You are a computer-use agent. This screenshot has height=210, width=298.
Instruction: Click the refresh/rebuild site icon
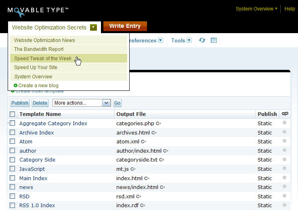coord(202,40)
